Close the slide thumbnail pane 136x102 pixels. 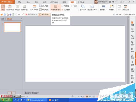tap(21, 19)
